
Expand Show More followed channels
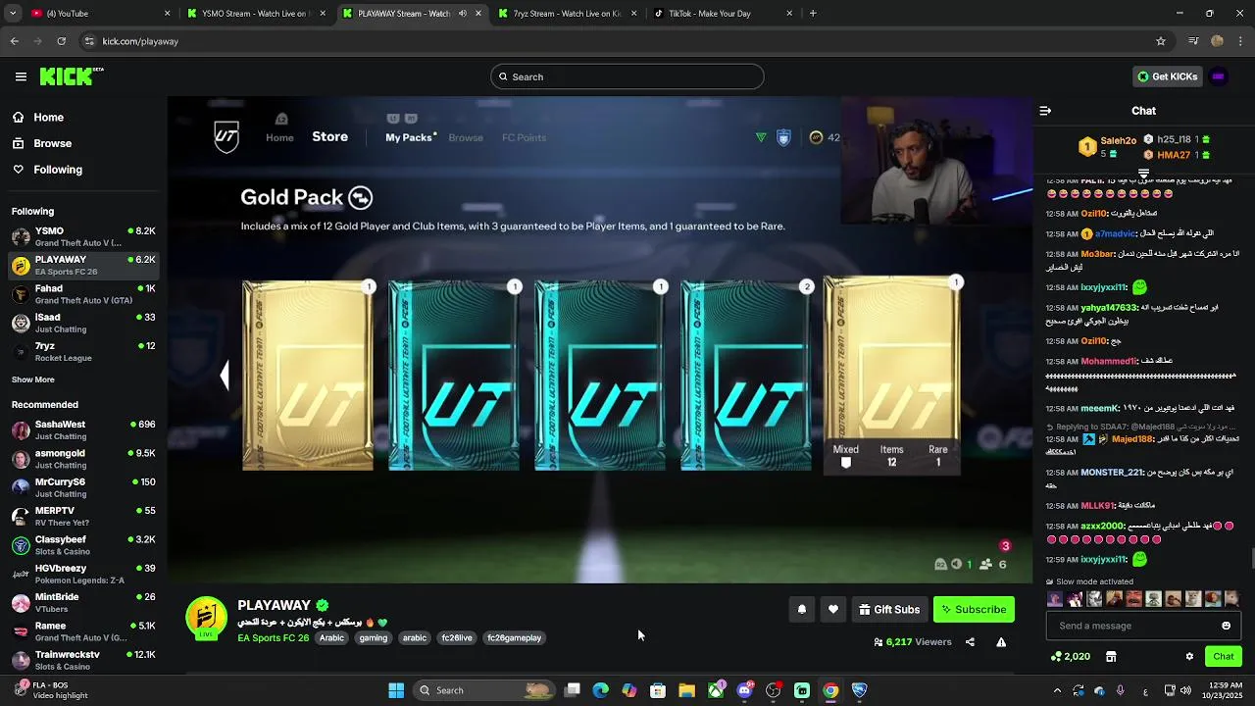coord(33,379)
